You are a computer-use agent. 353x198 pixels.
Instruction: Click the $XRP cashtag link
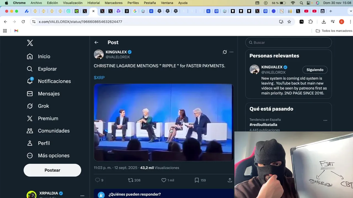[99, 78]
